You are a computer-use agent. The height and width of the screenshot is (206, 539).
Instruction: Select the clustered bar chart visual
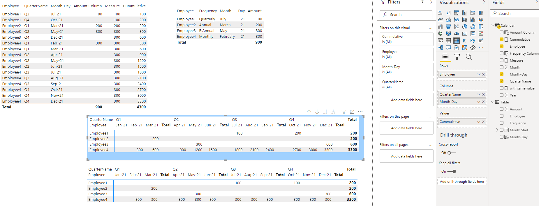457,13
